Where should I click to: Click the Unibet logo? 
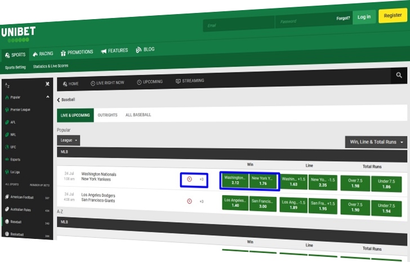(18, 34)
